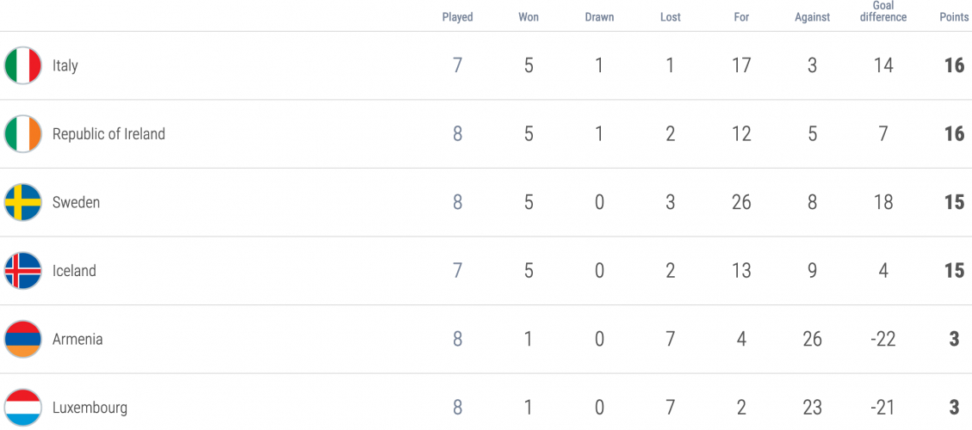Image resolution: width=972 pixels, height=430 pixels.
Task: Select the Iceland team name
Action: click(74, 271)
